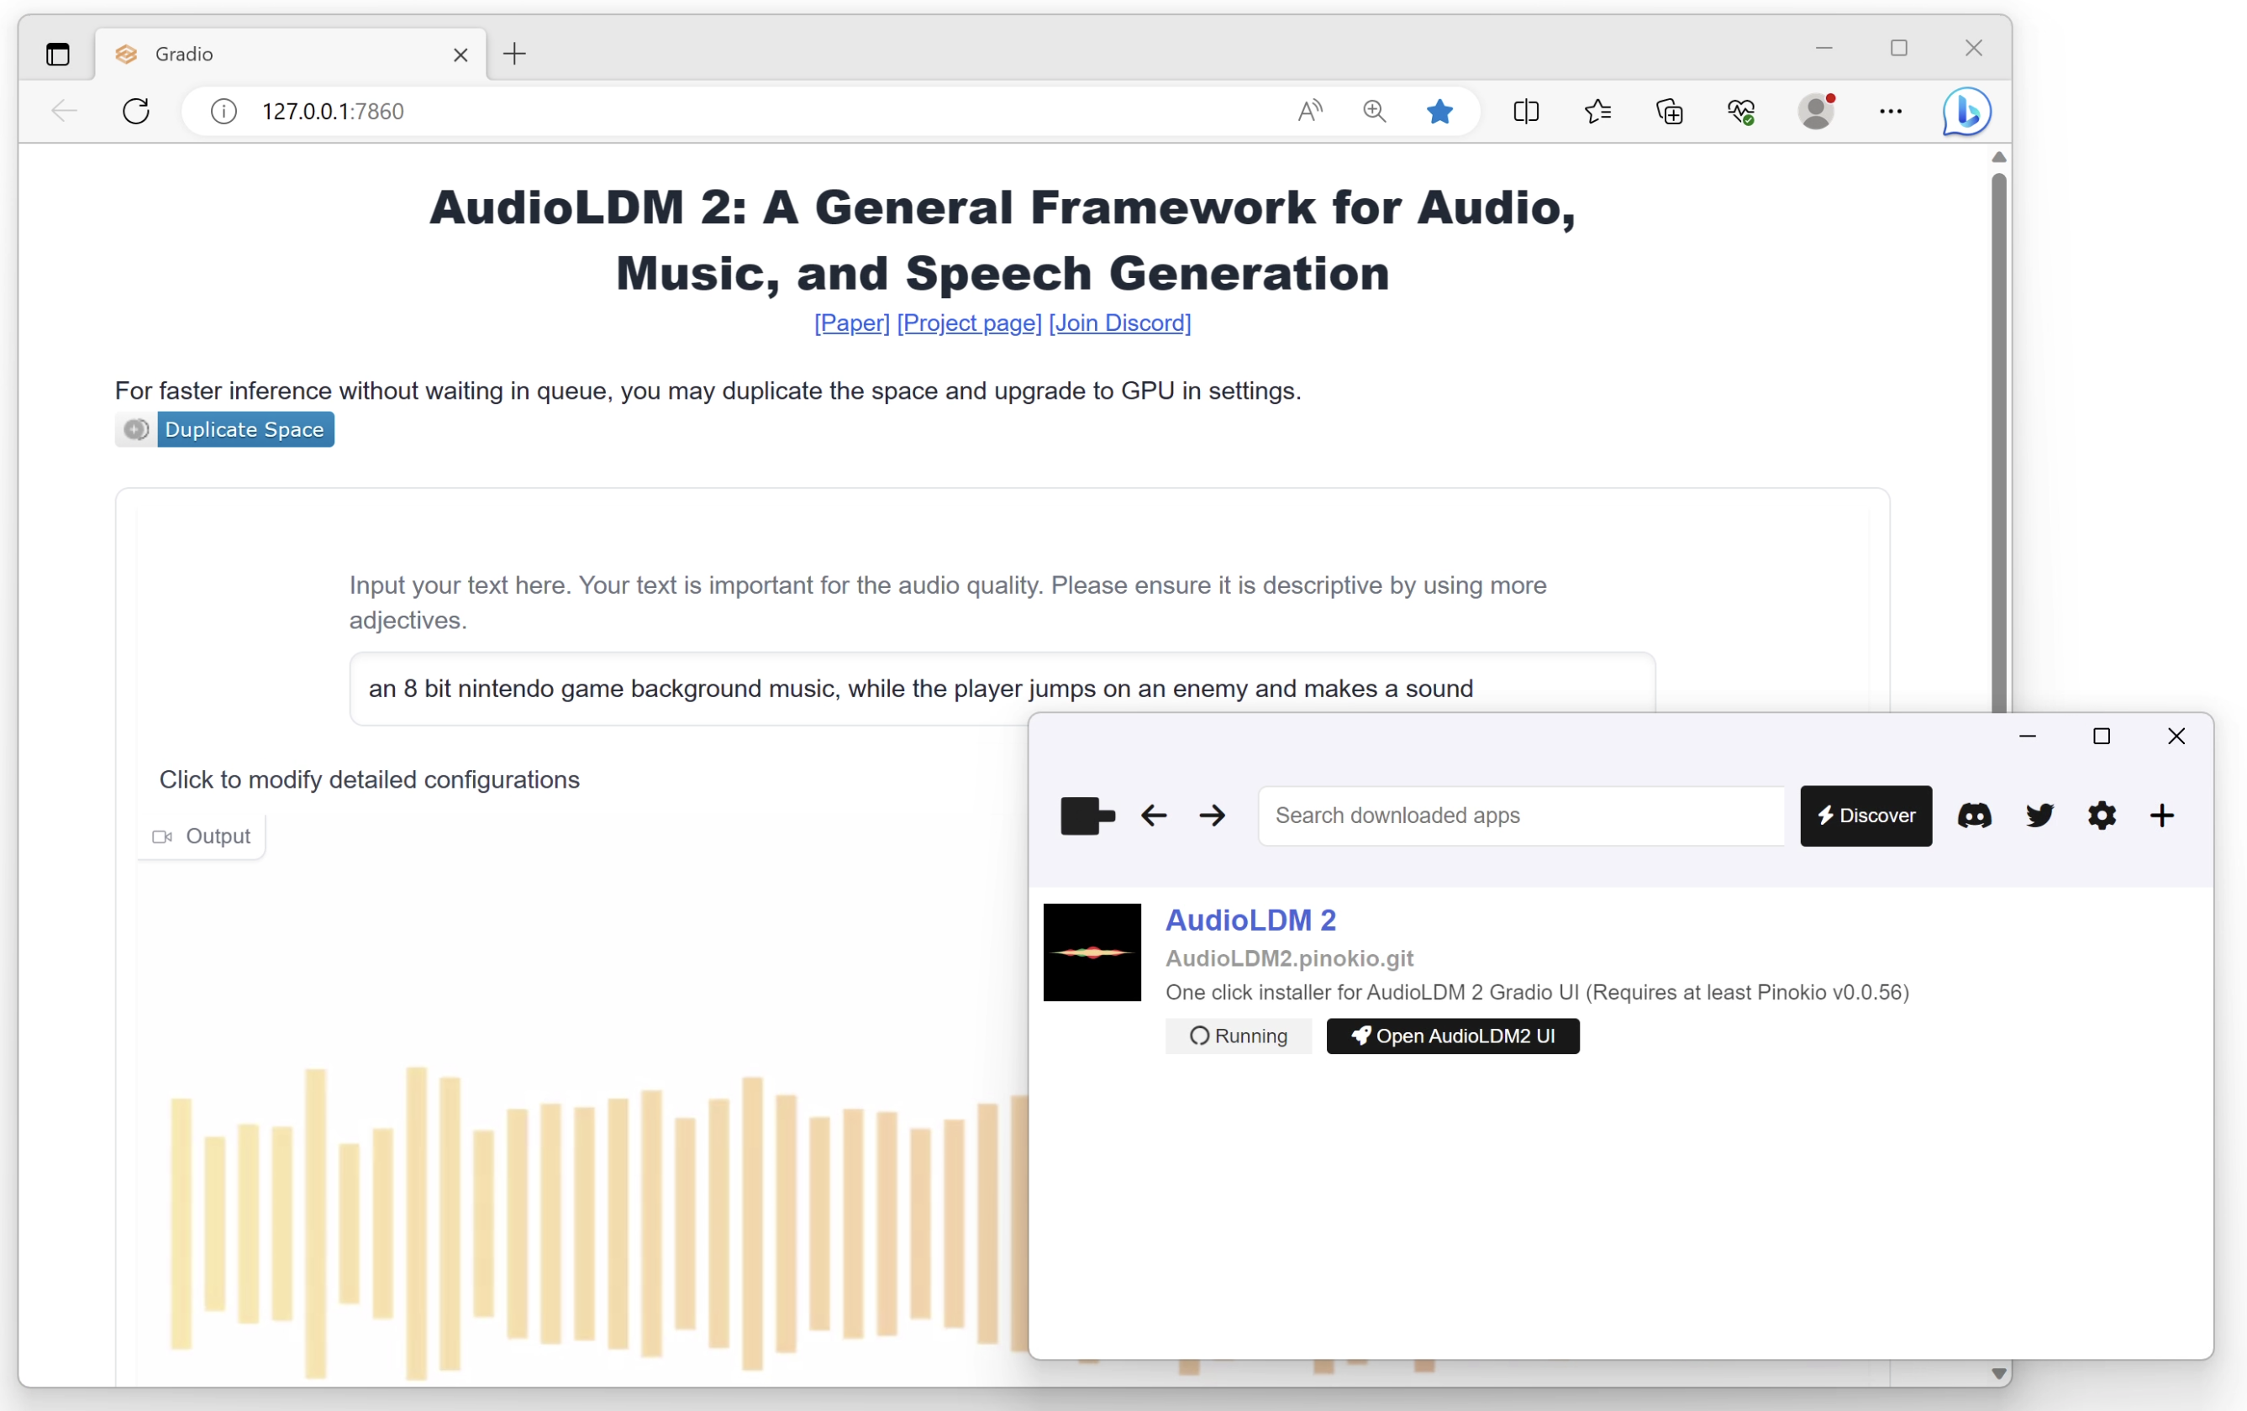
Task: Open a new browser tab
Action: pyautogui.click(x=514, y=54)
